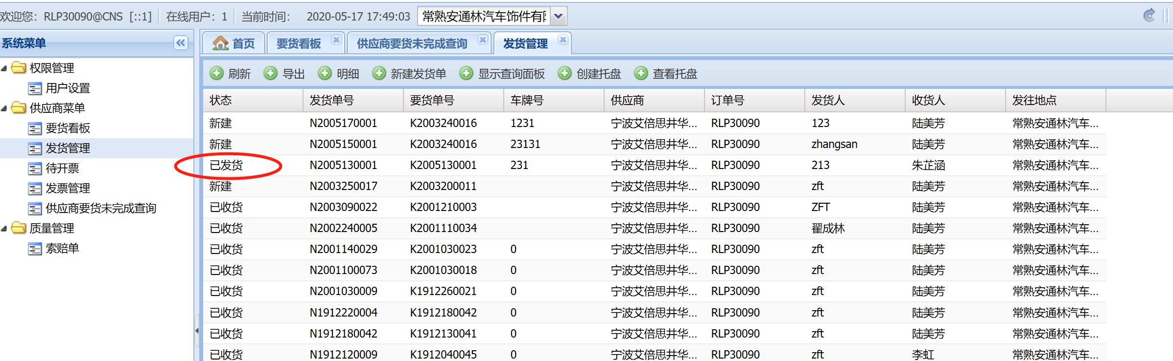The height and width of the screenshot is (361, 1173).
Task: Click the refresh arrow icon at top right
Action: coord(1149,15)
